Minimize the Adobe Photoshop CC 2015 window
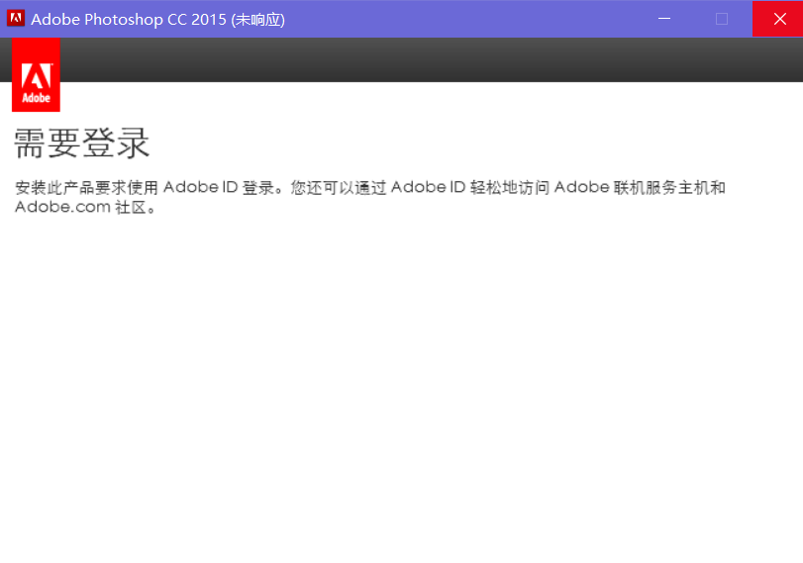 [x=664, y=19]
